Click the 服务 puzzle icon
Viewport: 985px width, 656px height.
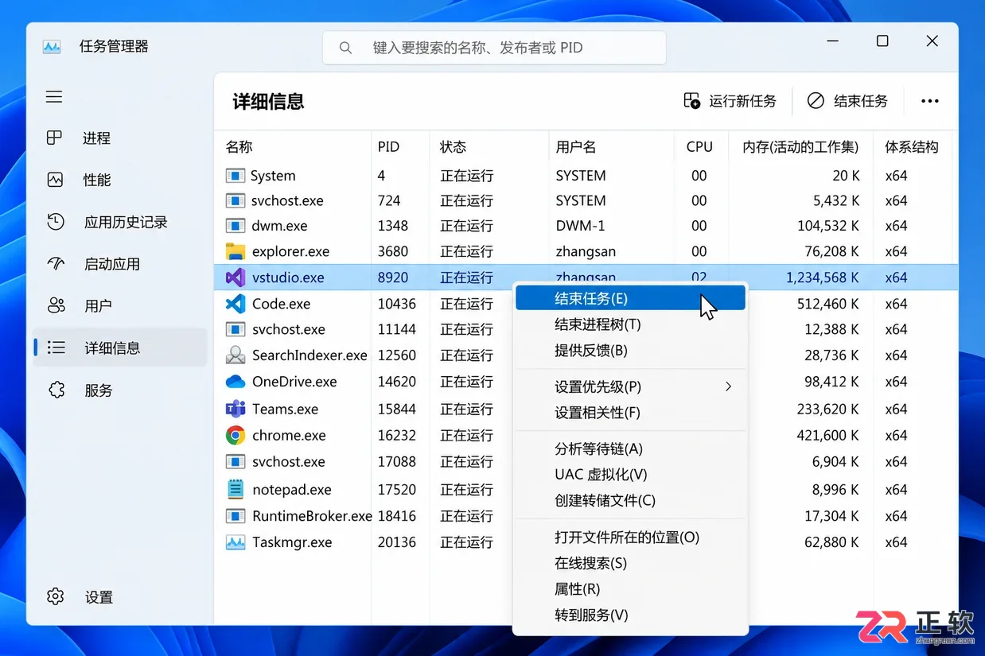point(56,390)
